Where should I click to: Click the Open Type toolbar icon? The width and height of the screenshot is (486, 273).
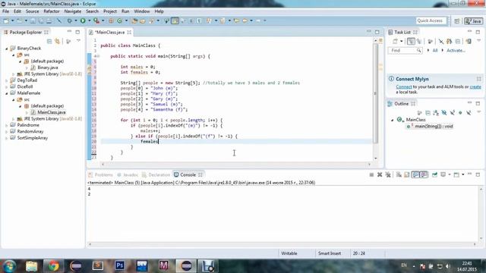(134, 20)
